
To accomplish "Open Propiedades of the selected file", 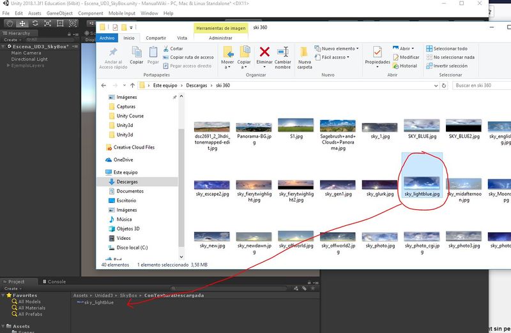I will [x=378, y=57].
